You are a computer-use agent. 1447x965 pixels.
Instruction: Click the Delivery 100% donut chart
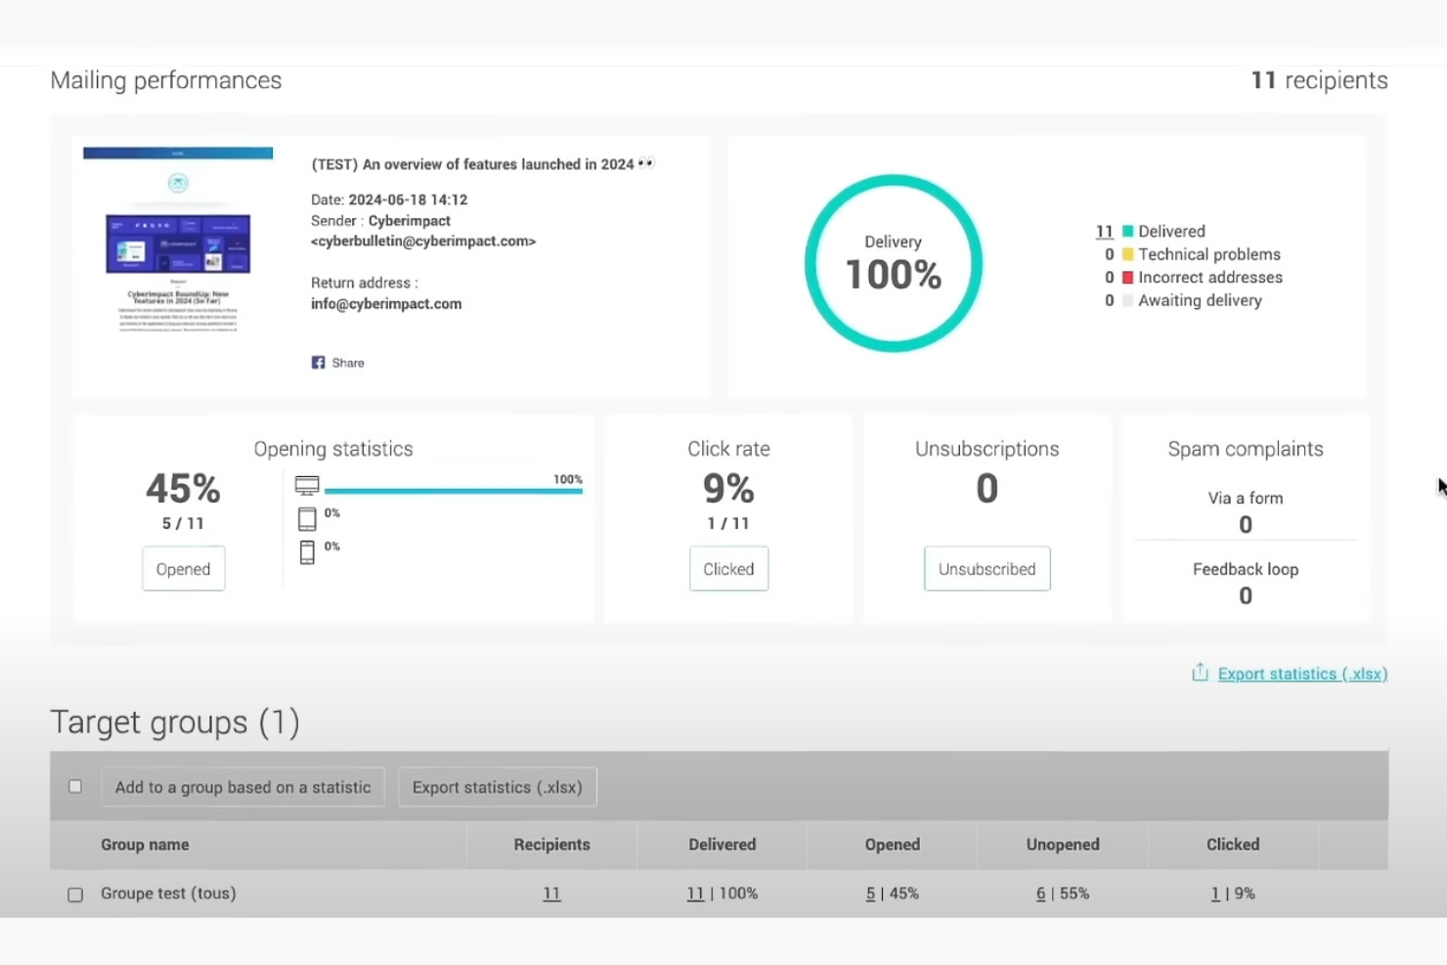(x=894, y=263)
